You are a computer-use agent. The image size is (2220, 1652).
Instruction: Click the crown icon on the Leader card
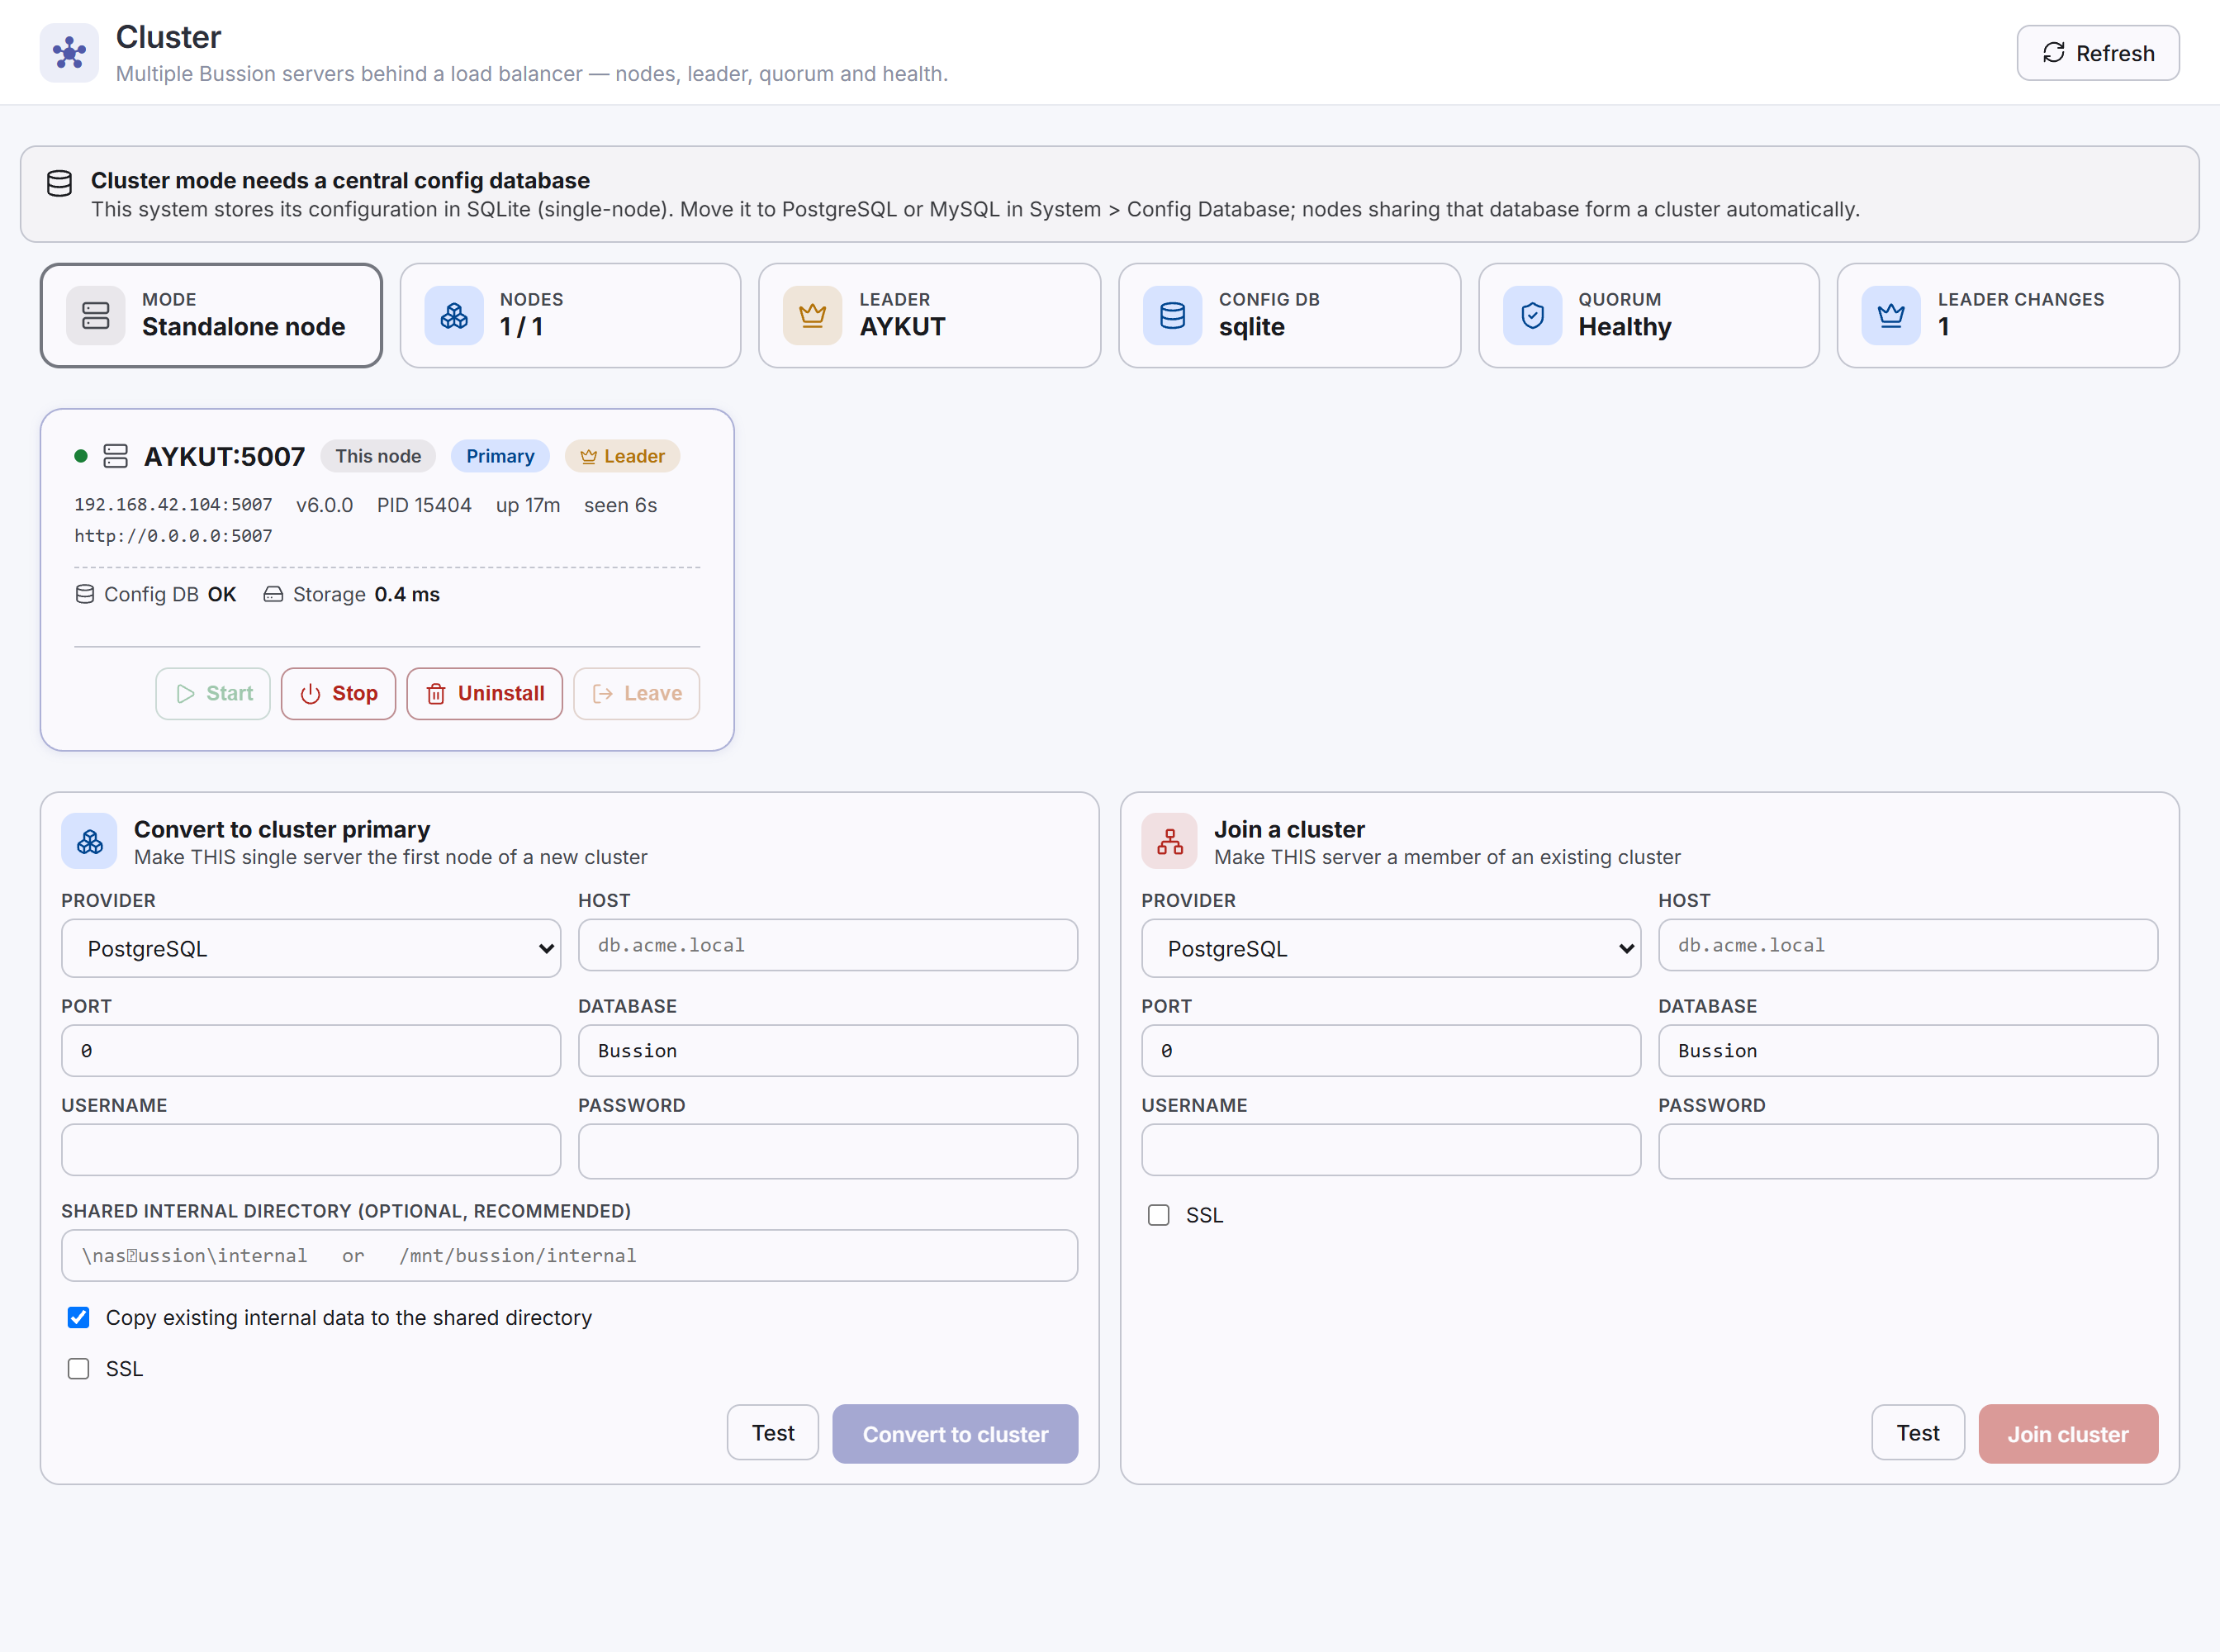813,316
